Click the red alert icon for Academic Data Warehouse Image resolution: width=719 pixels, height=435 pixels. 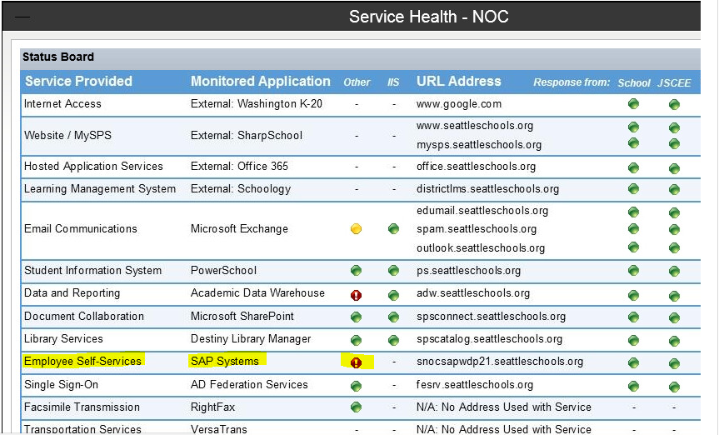[356, 295]
